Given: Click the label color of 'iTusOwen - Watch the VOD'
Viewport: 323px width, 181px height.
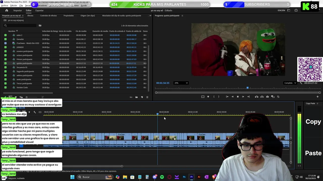Looking at the screenshot, I should 6,43.
